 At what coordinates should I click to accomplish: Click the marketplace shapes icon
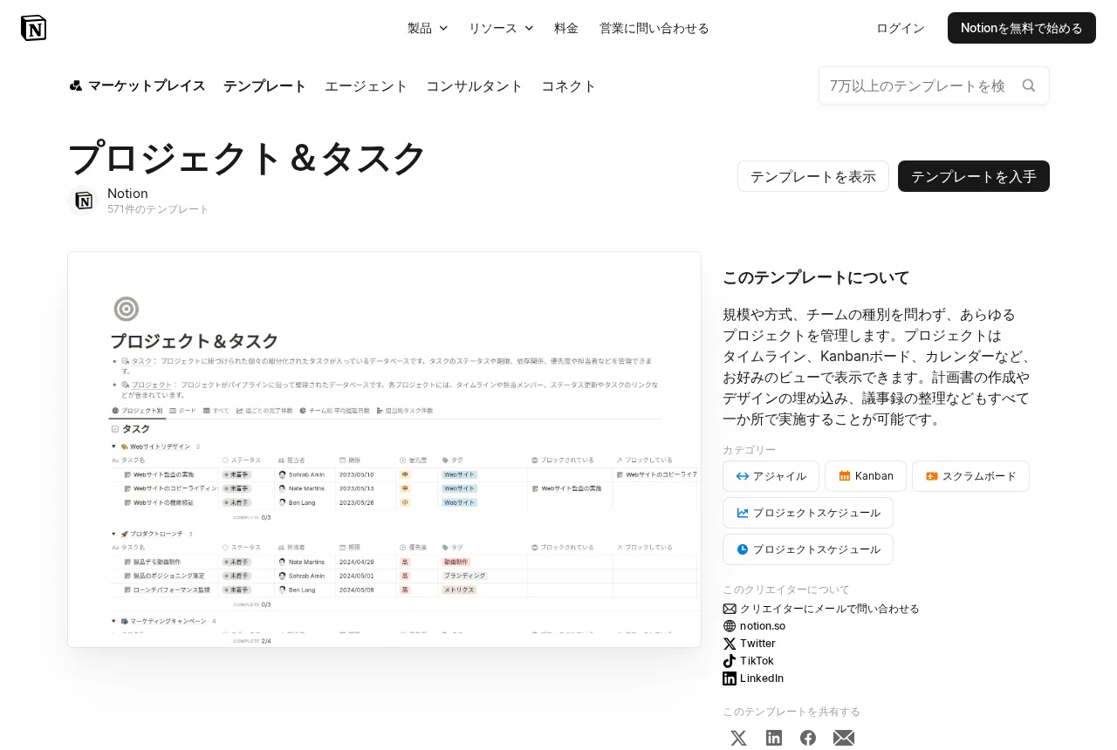[76, 85]
